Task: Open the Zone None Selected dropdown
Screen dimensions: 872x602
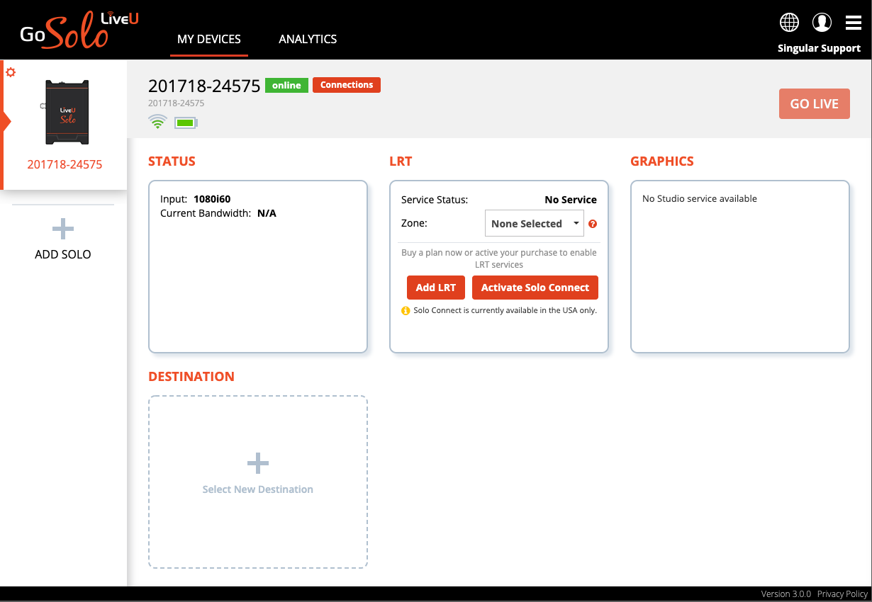Action: tap(535, 224)
